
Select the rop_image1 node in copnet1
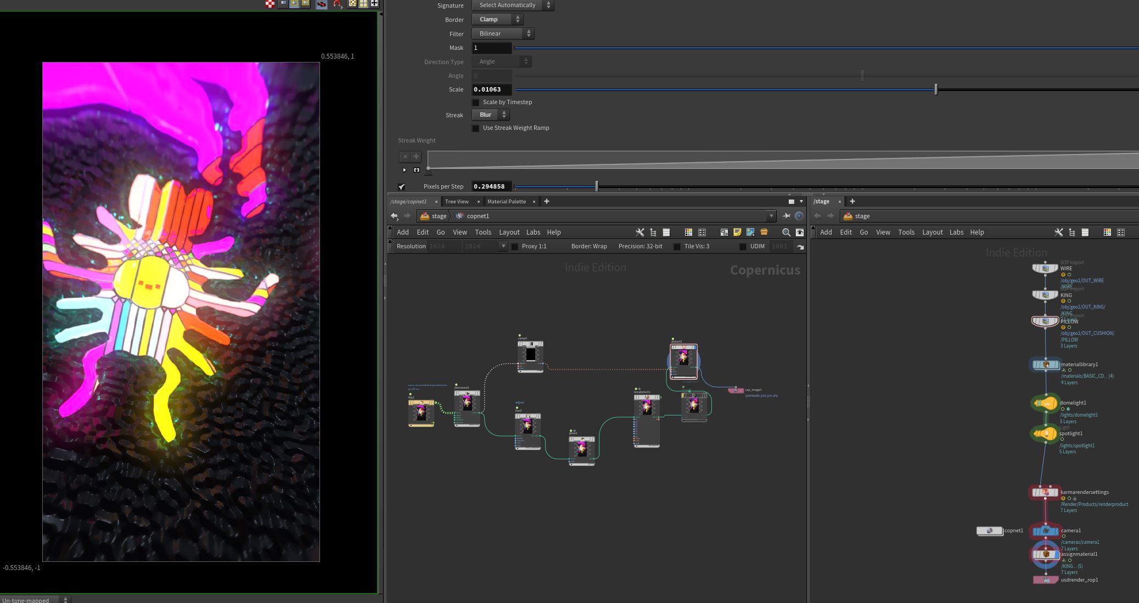click(x=736, y=391)
